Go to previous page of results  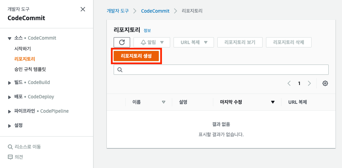289,83
